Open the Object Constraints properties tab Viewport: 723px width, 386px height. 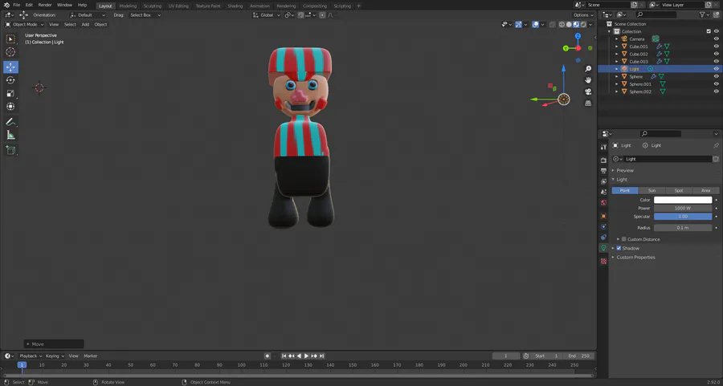[x=603, y=238]
